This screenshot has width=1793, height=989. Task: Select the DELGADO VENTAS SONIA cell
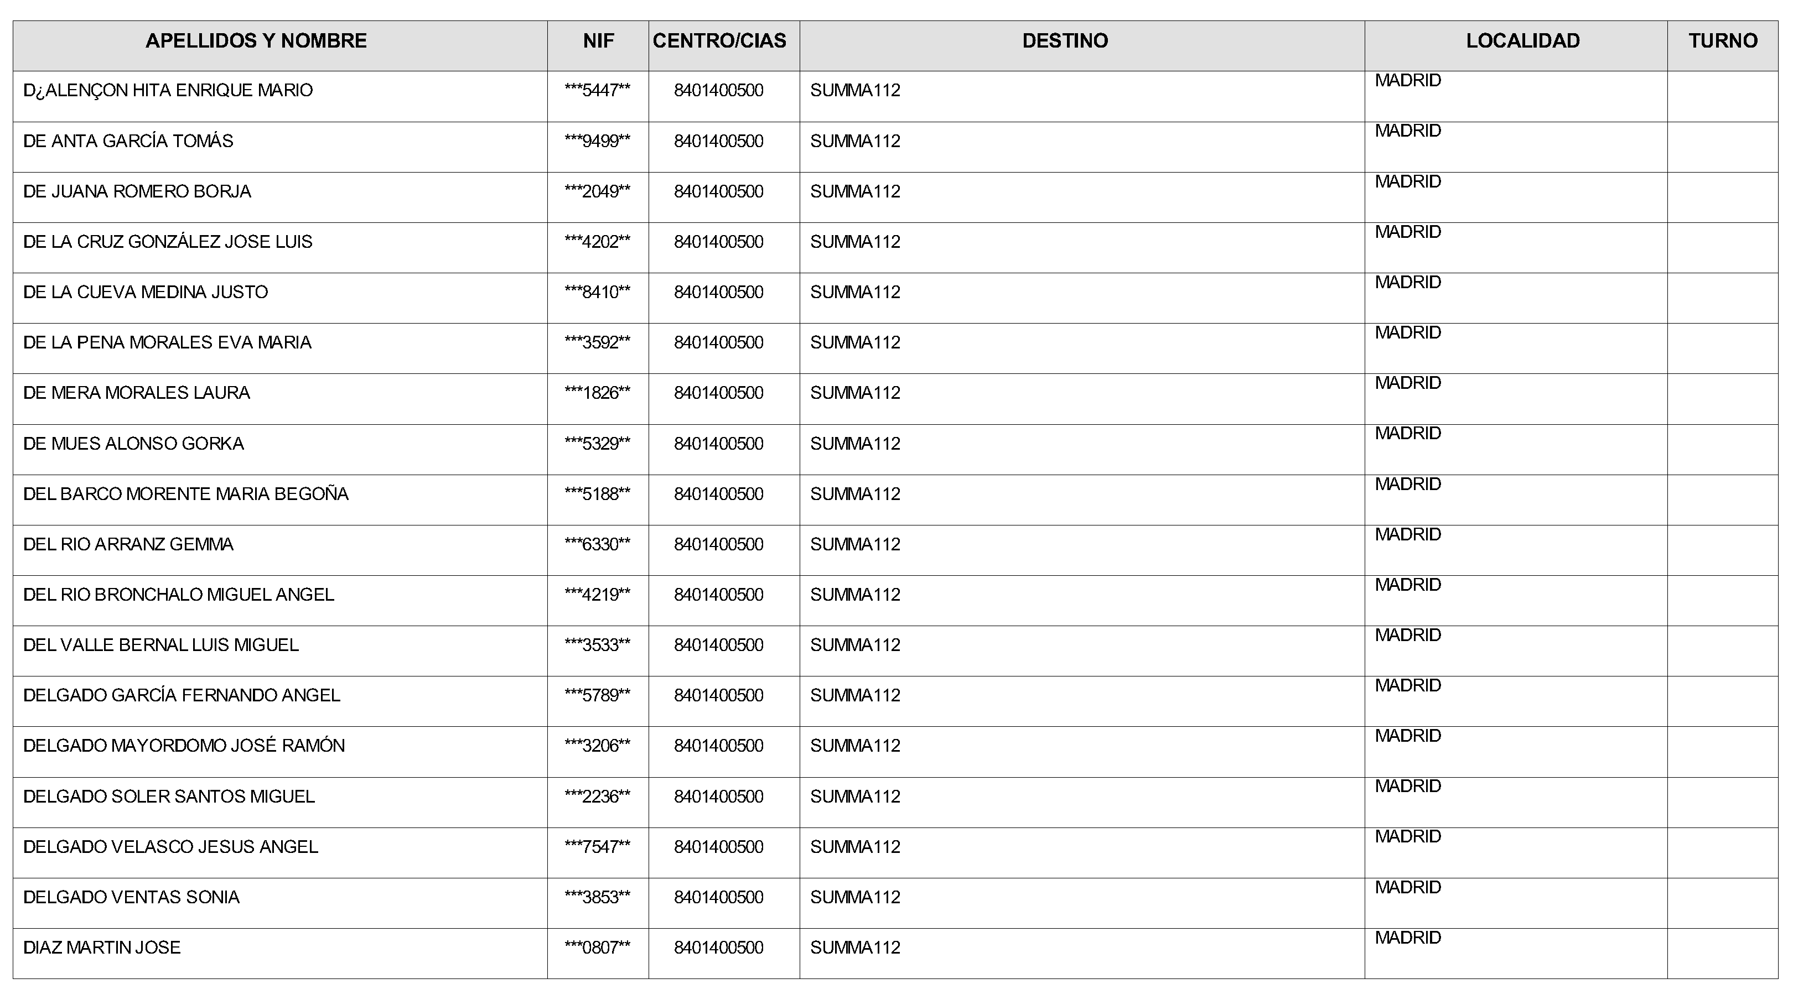(x=132, y=897)
